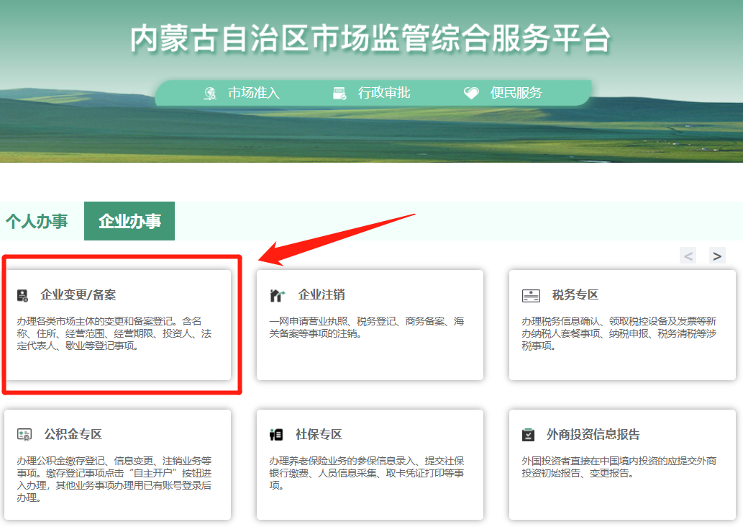Image resolution: width=743 pixels, height=527 pixels.
Task: Open the 企业变更/备案 title link
Action: (78, 295)
